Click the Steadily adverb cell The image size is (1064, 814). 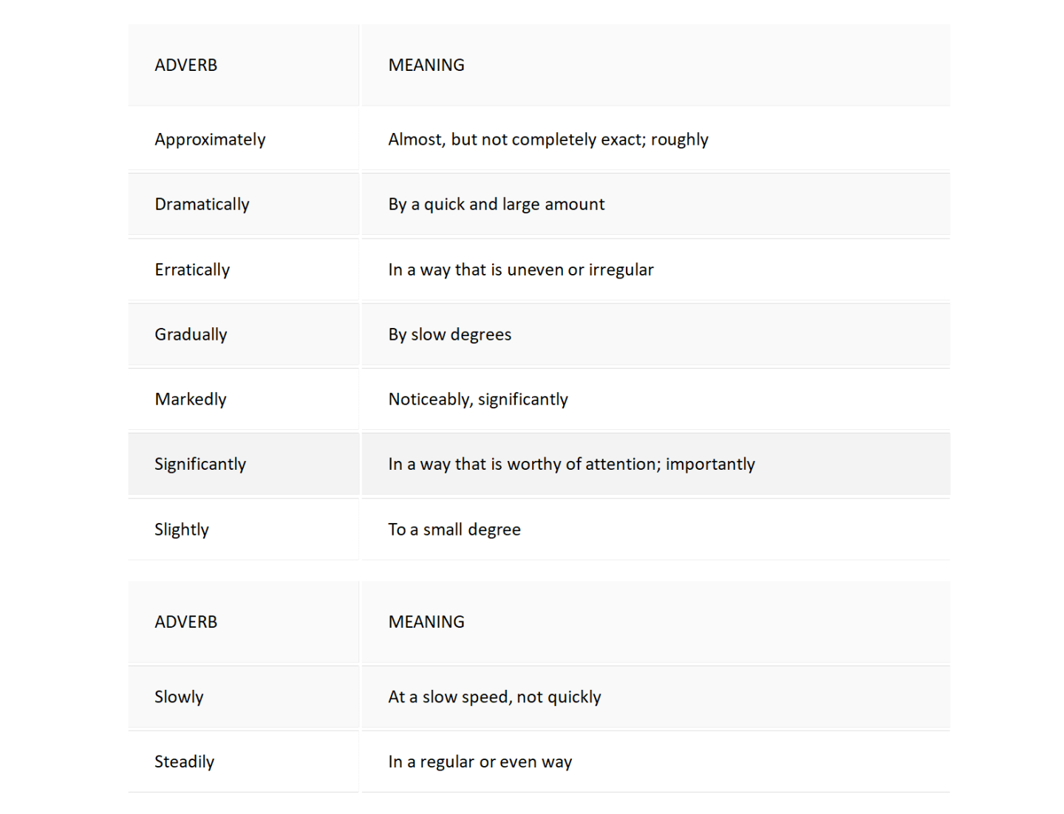(x=184, y=762)
